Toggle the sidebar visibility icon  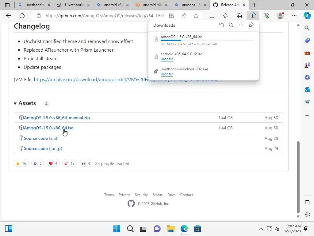pos(307,202)
